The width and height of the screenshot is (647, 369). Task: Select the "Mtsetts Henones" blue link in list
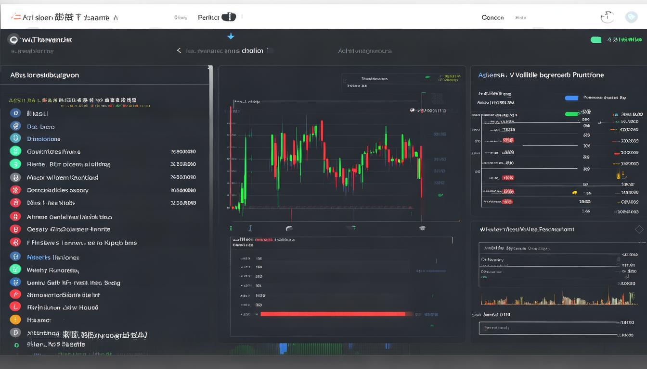[53, 257]
